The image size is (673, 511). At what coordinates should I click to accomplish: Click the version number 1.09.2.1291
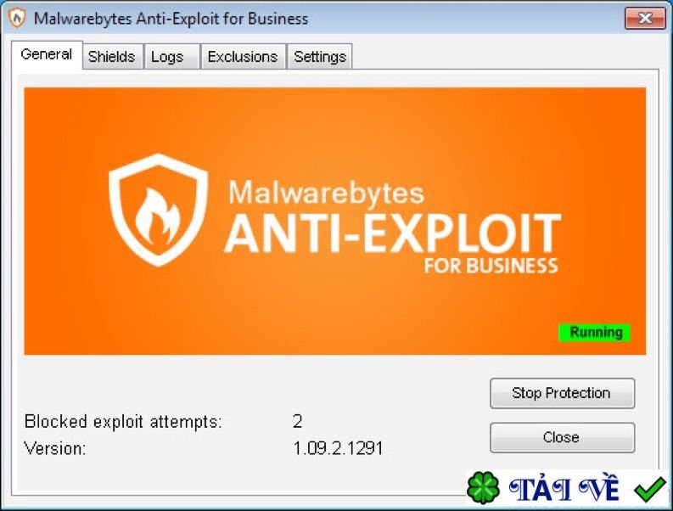[338, 448]
